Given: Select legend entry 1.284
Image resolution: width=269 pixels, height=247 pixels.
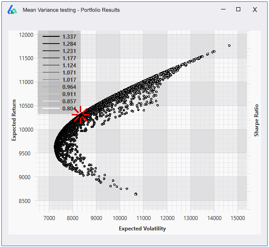Looking at the screenshot, I should [59, 44].
